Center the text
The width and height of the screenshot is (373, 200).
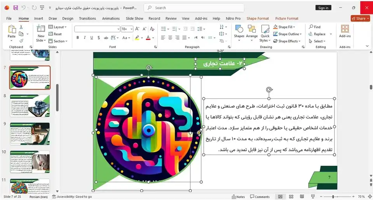click(x=170, y=38)
